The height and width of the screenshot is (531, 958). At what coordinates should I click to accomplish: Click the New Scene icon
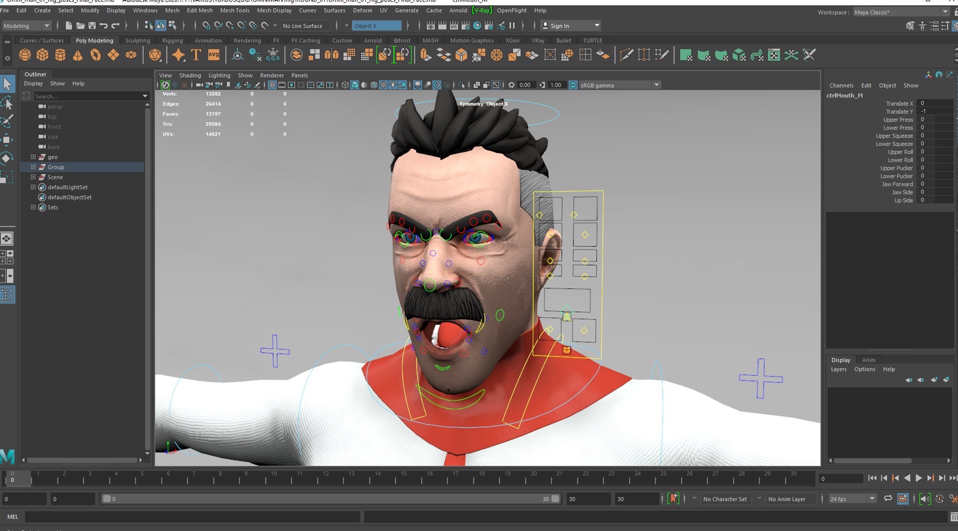(x=68, y=25)
